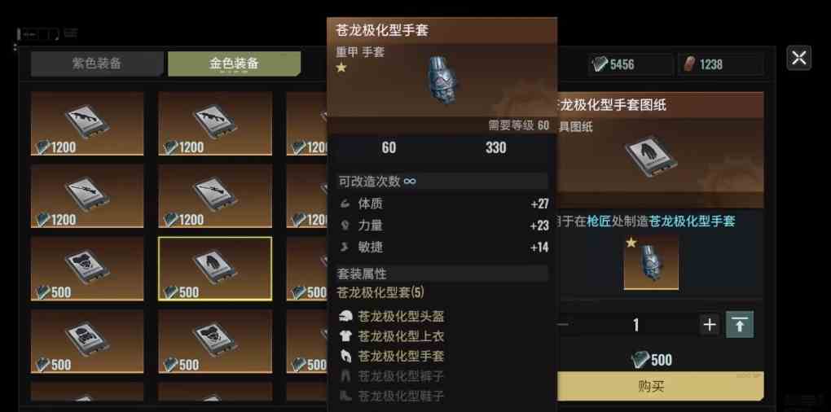The image size is (831, 412).
Task: Click the quantity field showing 1
Action: [x=636, y=325]
